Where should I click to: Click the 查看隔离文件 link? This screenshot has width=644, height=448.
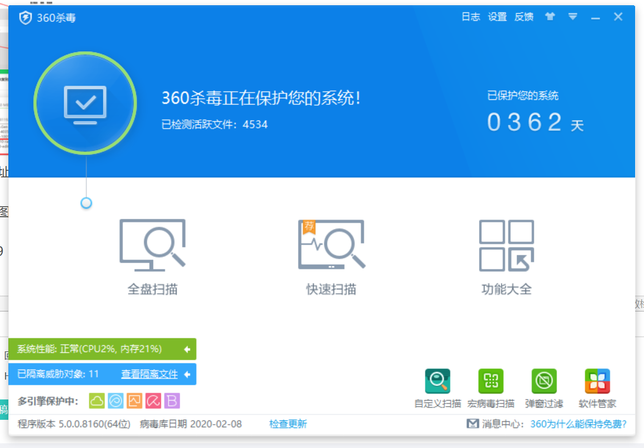[149, 374]
